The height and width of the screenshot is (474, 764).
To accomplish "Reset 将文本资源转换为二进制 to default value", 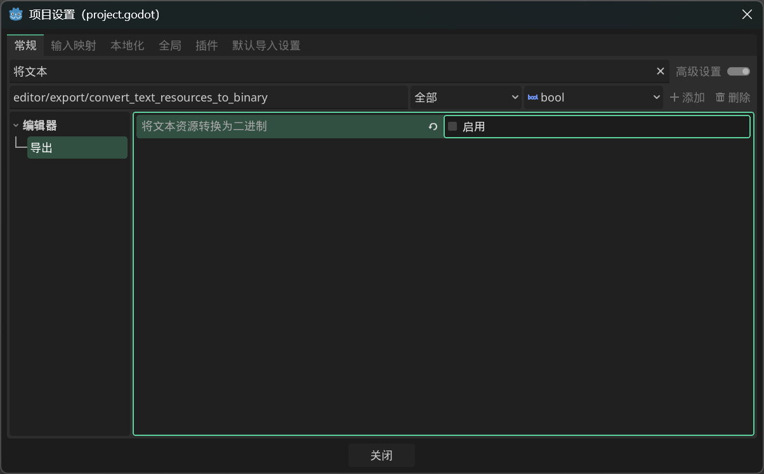I will pyautogui.click(x=433, y=127).
